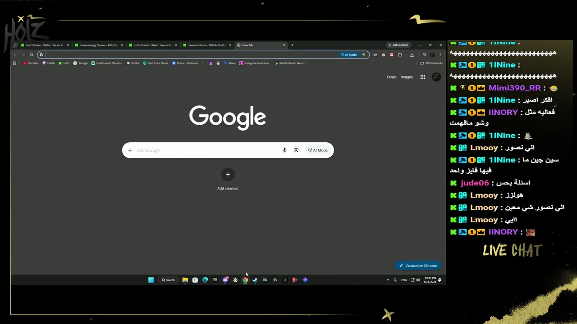The height and width of the screenshot is (324, 577).
Task: Open Microsoft Store from the taskbar
Action: click(195, 280)
